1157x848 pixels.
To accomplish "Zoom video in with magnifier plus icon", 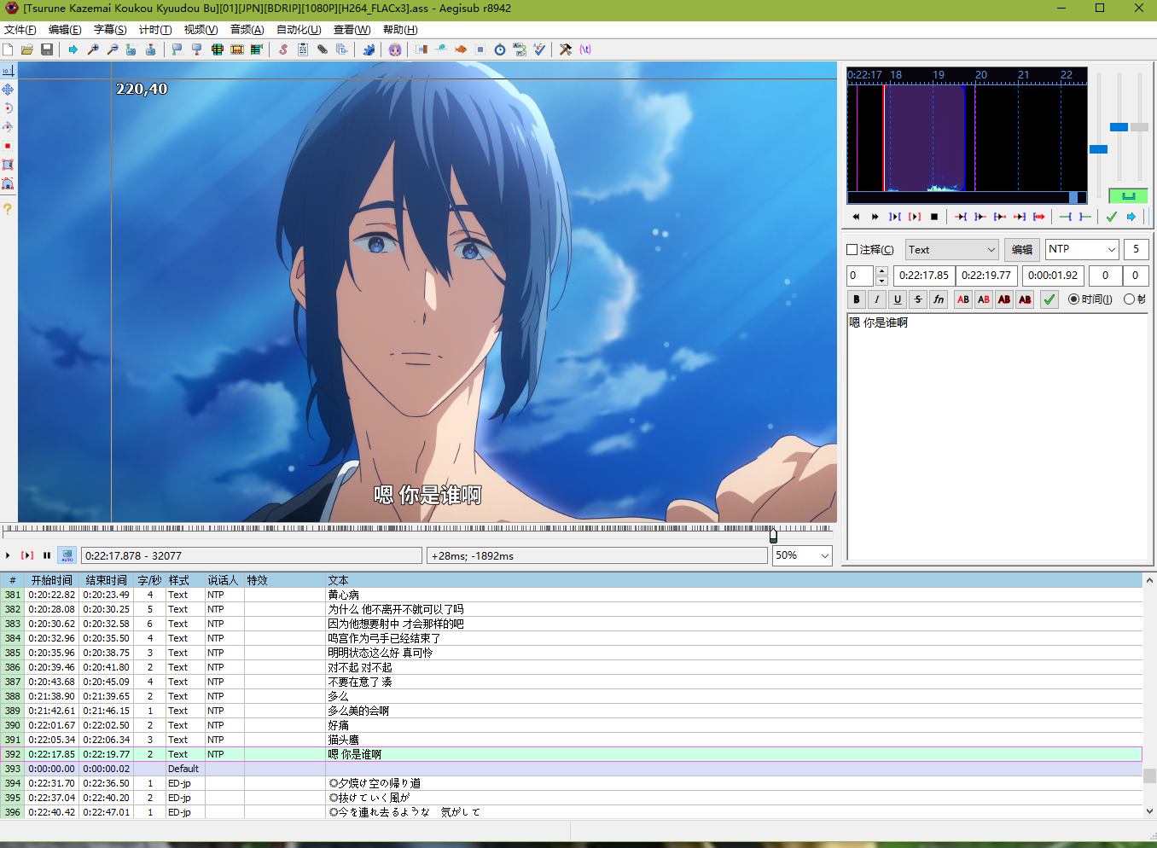I will [x=93, y=49].
